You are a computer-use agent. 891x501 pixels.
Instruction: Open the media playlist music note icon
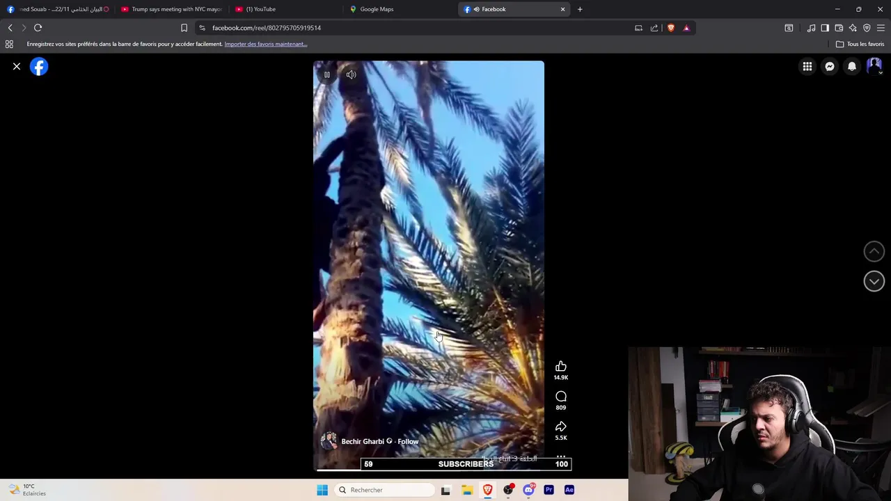(811, 28)
